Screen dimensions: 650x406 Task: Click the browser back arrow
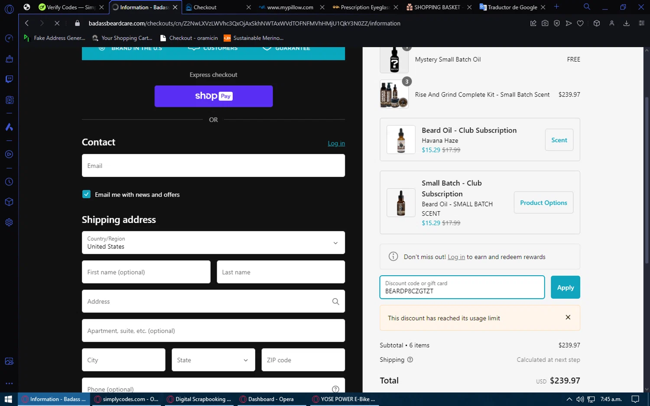pyautogui.click(x=27, y=23)
